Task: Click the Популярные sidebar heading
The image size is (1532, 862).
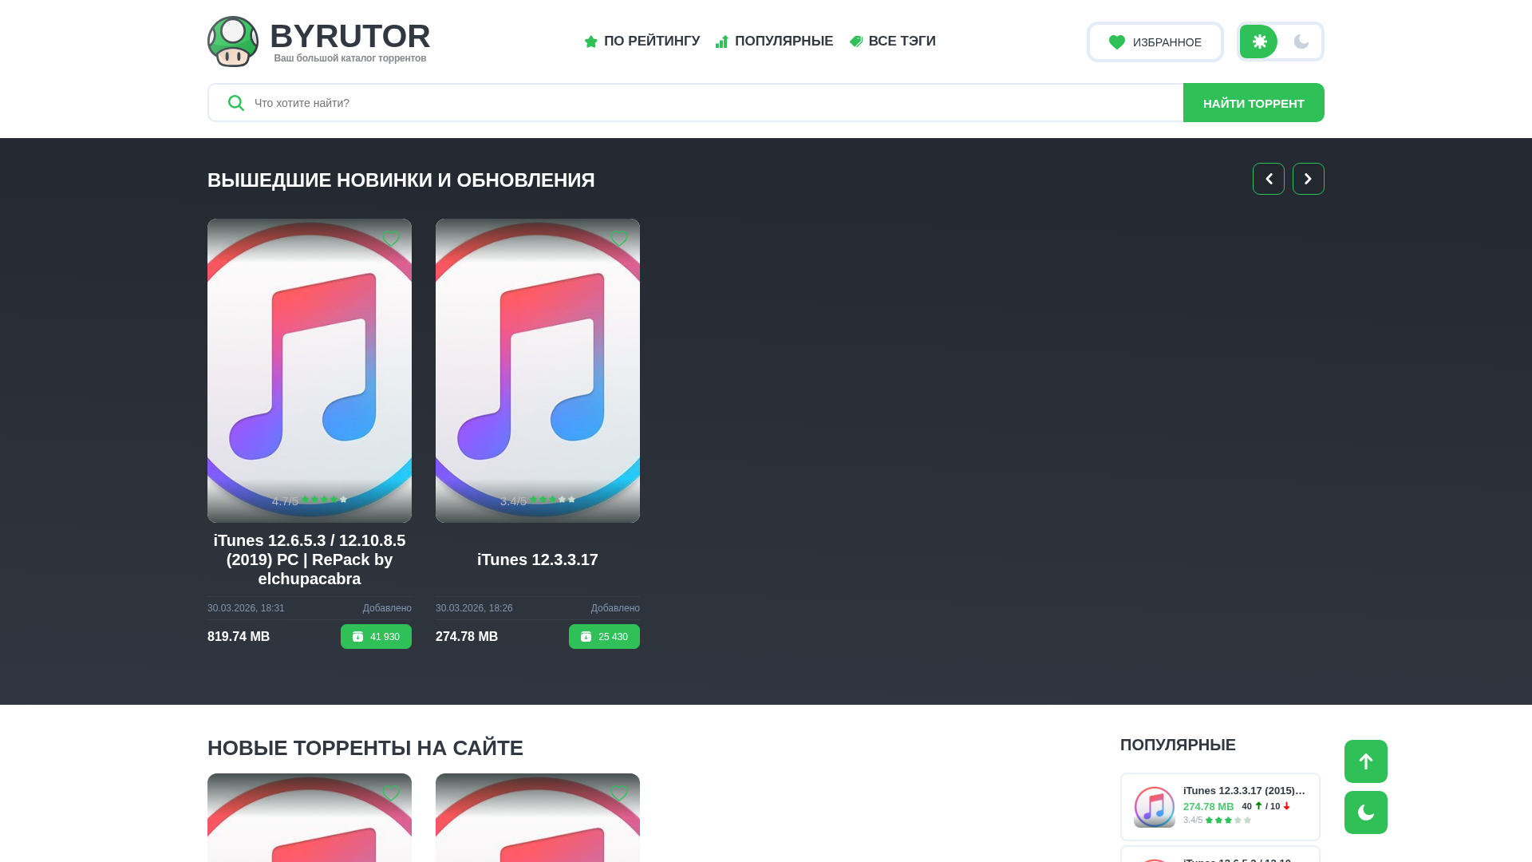Action: (1178, 745)
